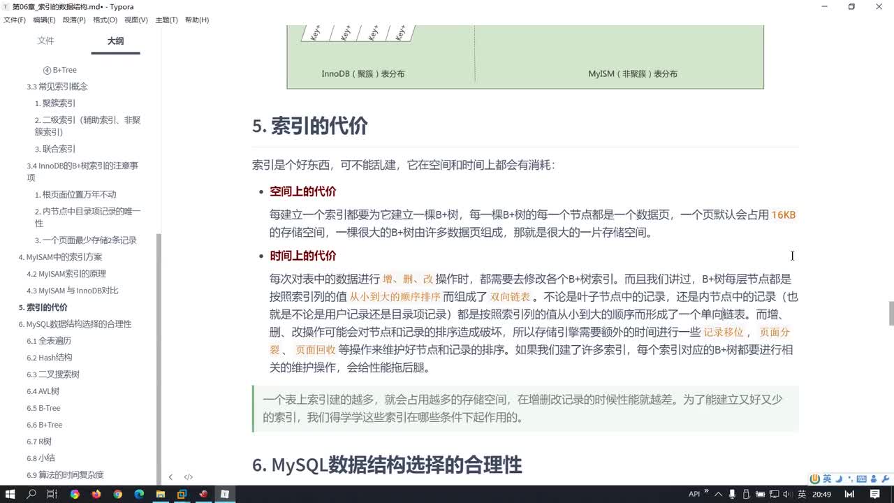Viewport: 894px width, 503px height.
Task: Open the 段落(P) menu
Action: click(x=74, y=20)
